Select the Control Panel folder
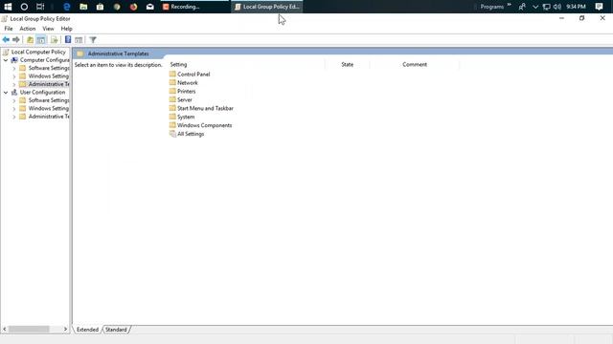The width and height of the screenshot is (613, 344). tap(190, 75)
